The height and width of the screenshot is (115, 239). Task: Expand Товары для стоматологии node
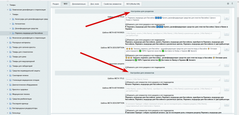pyautogui.click(x=7, y=52)
